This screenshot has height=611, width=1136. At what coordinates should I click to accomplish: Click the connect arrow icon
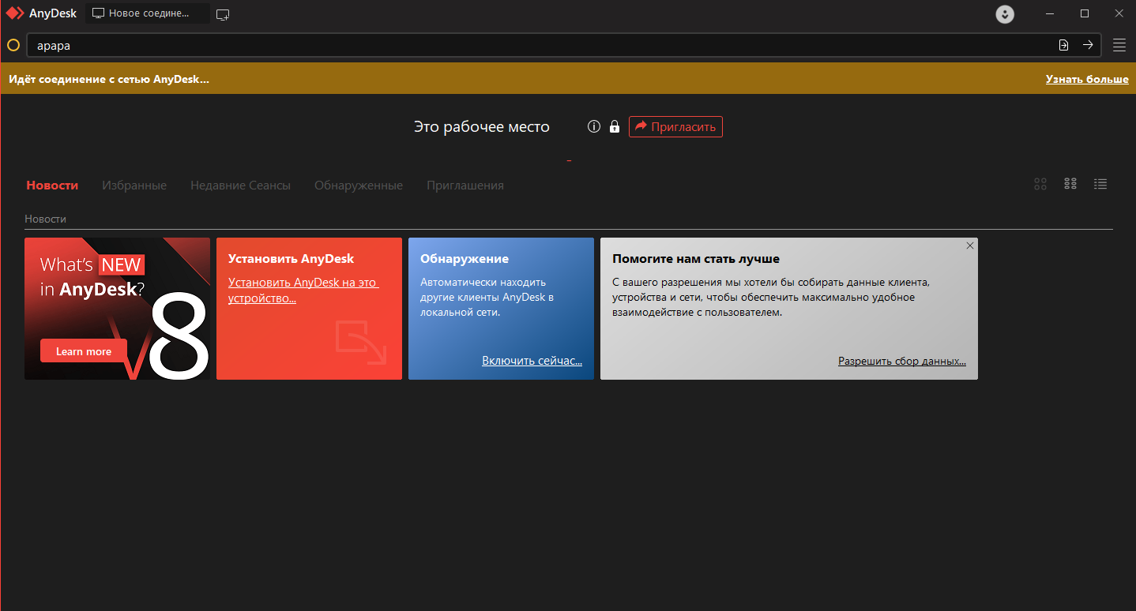[x=1088, y=45]
